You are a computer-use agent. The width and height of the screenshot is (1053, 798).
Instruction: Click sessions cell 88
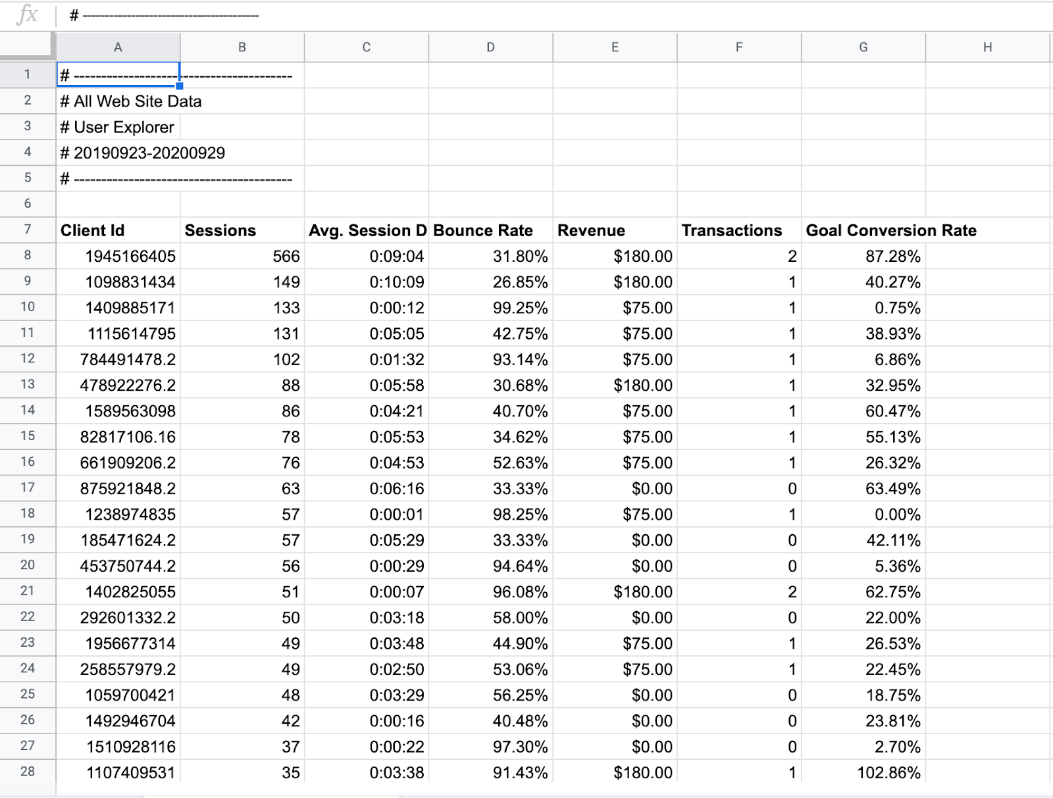point(242,386)
